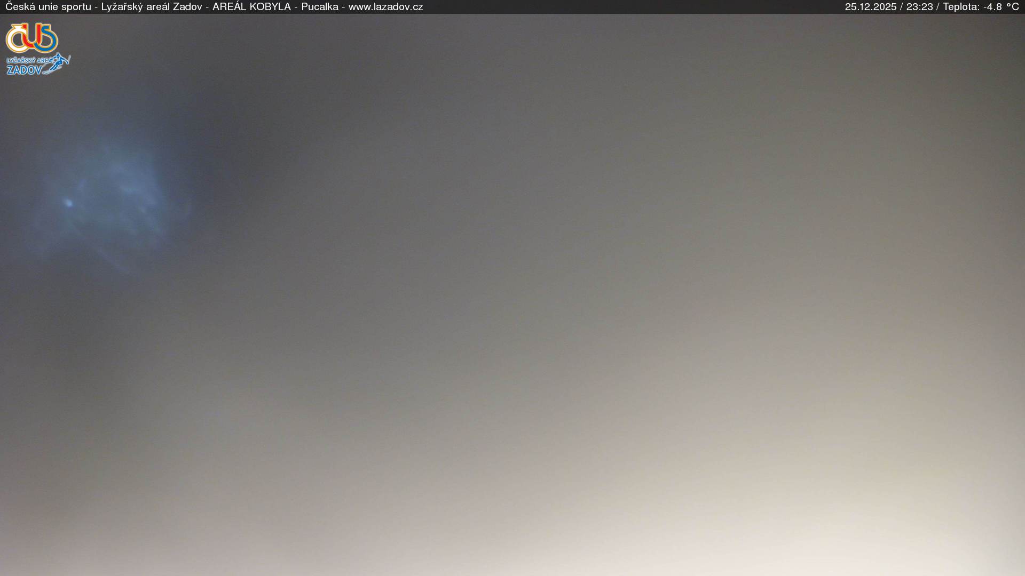This screenshot has width=1025, height=576.
Task: Click the bright light spot in blue haze
Action: coord(68,203)
